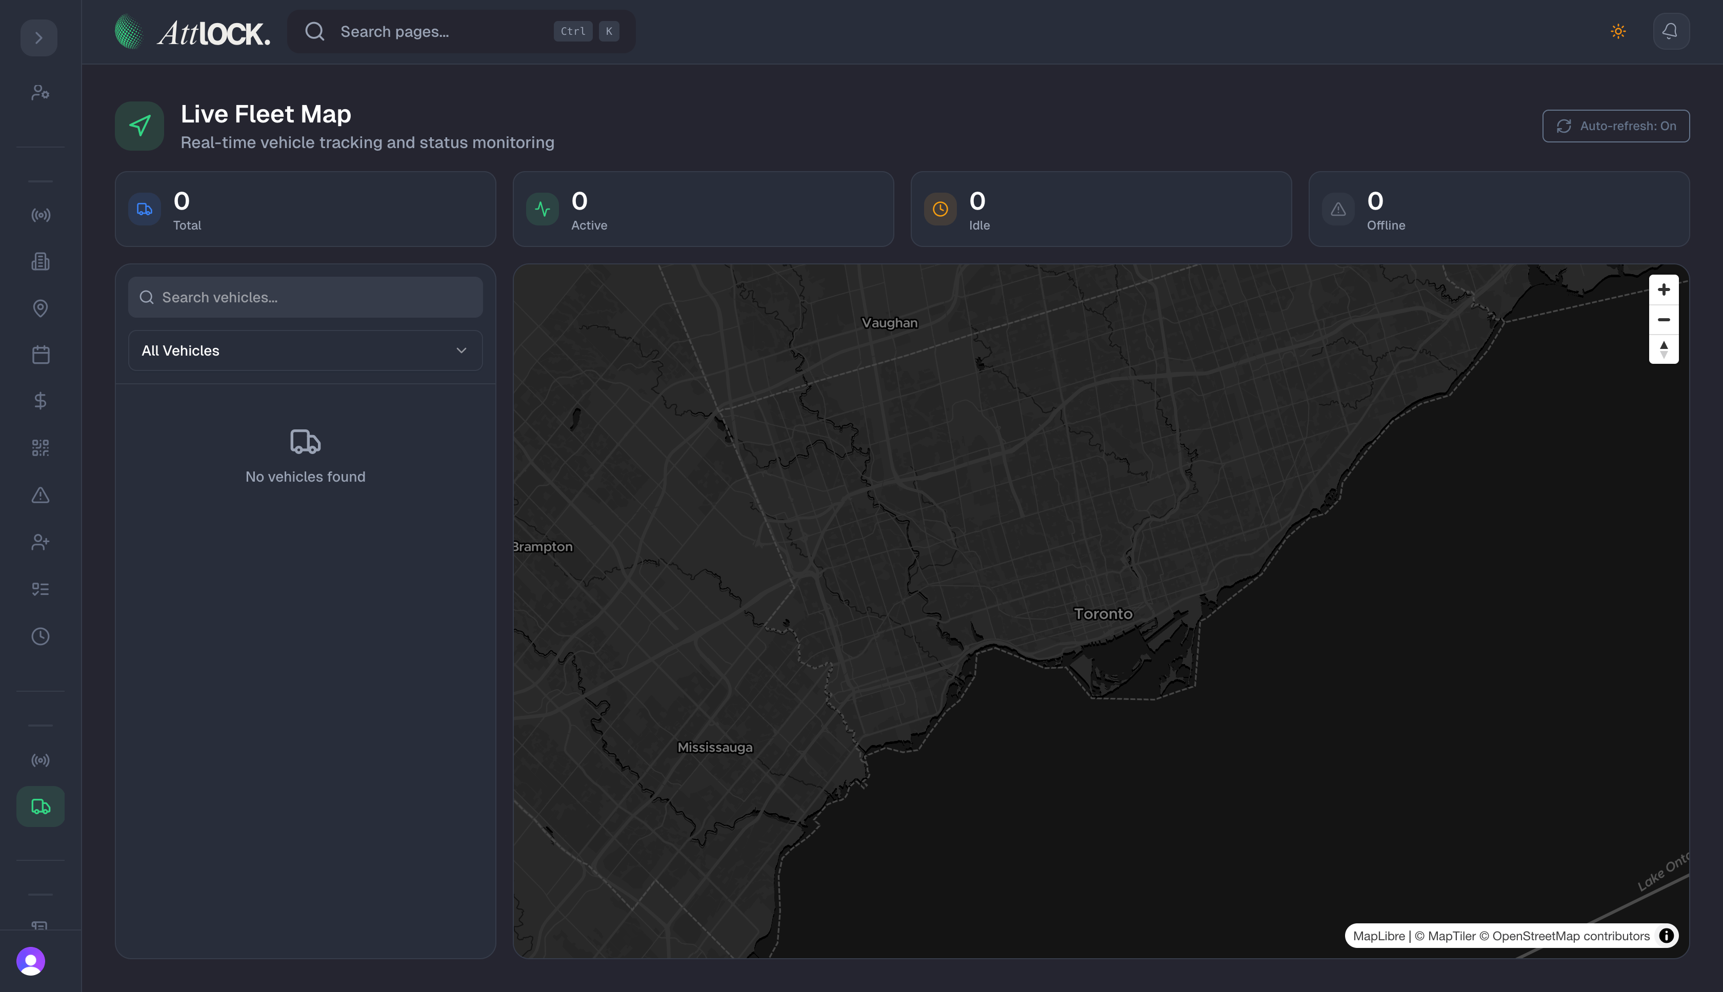Open the QR code scanner section
This screenshot has width=1723, height=992.
pyautogui.click(x=39, y=448)
